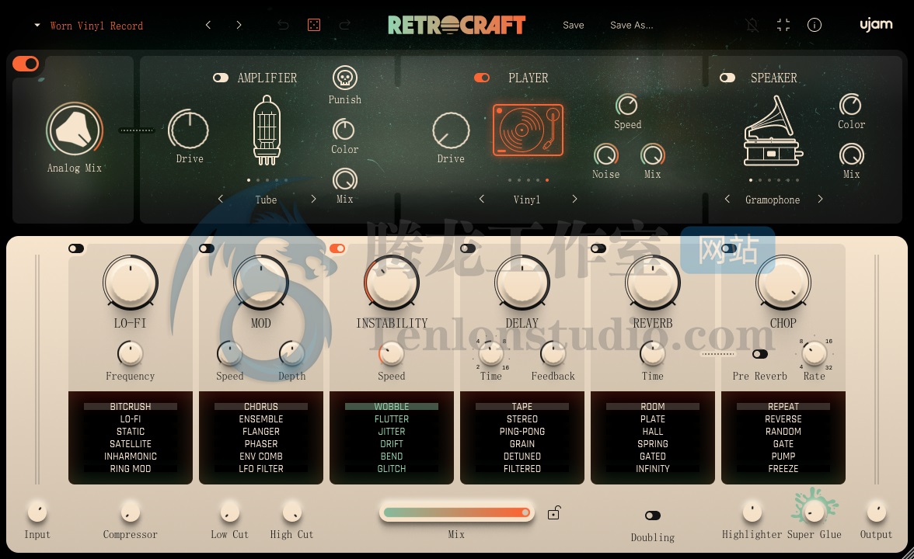Image resolution: width=914 pixels, height=559 pixels.
Task: Select next player type after Vinyl
Action: coord(575,199)
